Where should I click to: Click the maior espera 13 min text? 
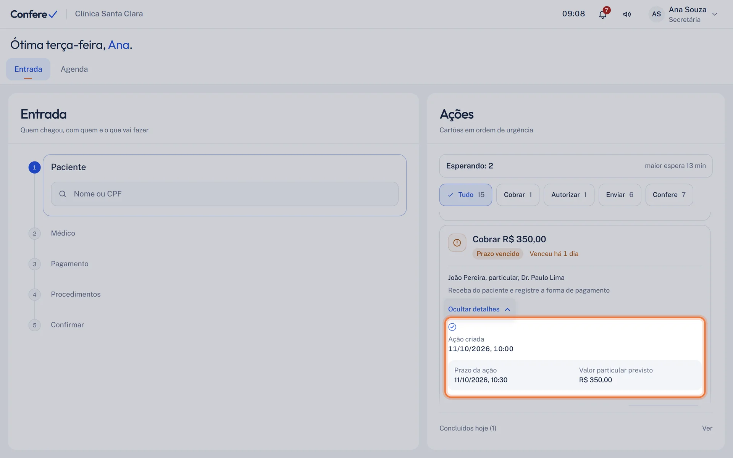click(x=675, y=166)
